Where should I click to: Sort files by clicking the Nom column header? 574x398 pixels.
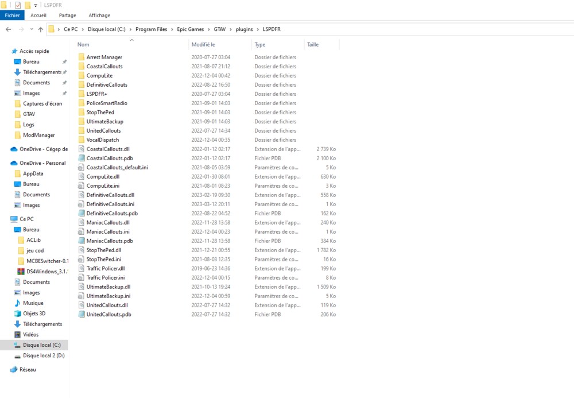[84, 44]
